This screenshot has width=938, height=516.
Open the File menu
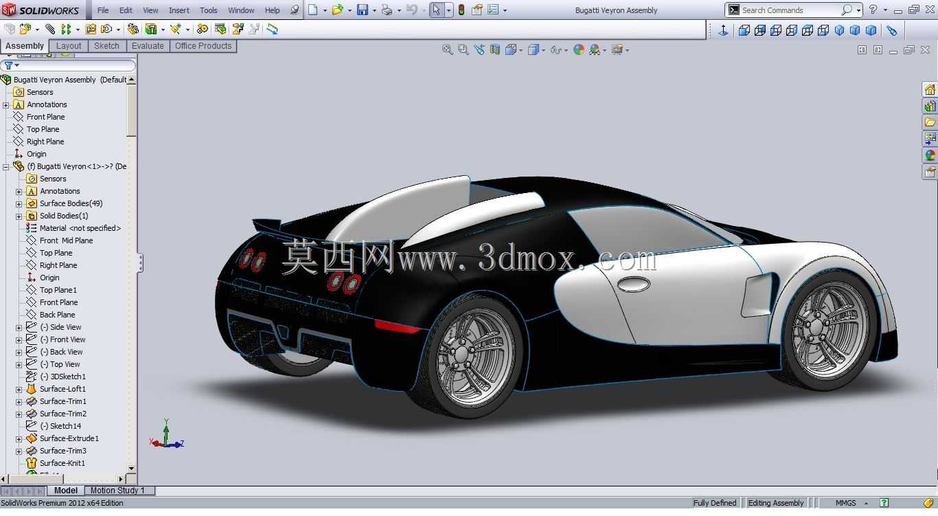click(x=103, y=10)
